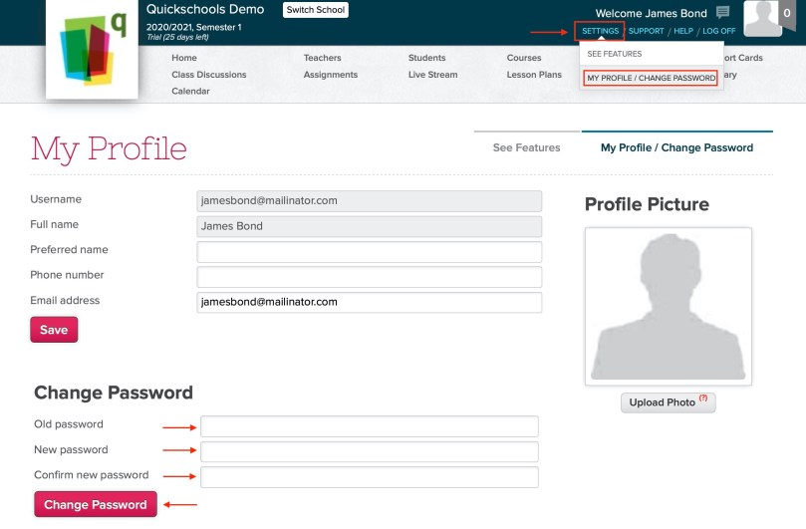Click the My Profile heading
This screenshot has width=806, height=529.
109,149
